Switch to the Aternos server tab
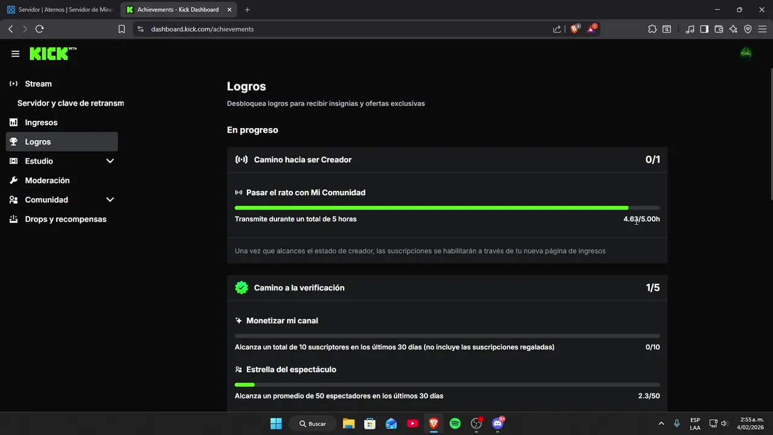 pyautogui.click(x=60, y=10)
